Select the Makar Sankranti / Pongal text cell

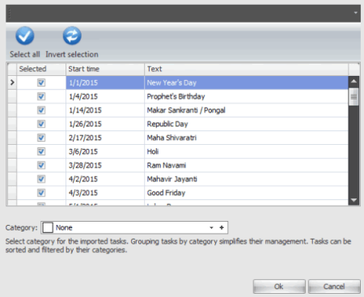pos(246,110)
